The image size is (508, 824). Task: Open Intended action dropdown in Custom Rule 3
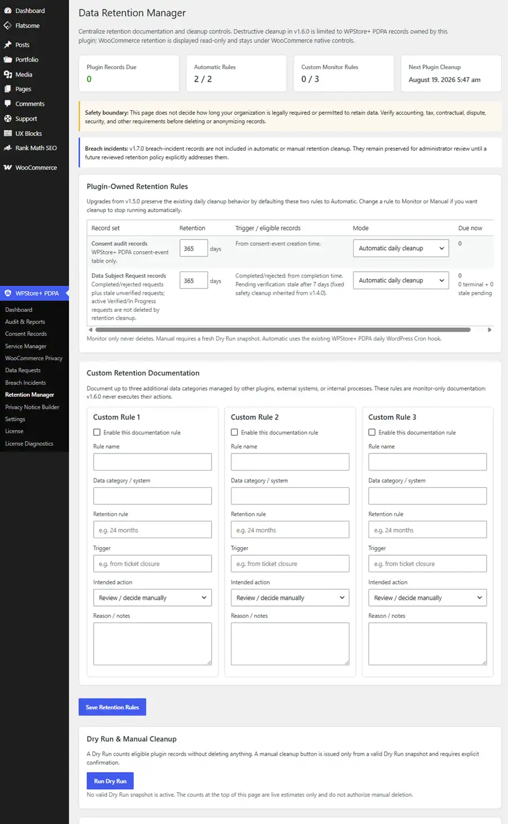click(x=427, y=598)
